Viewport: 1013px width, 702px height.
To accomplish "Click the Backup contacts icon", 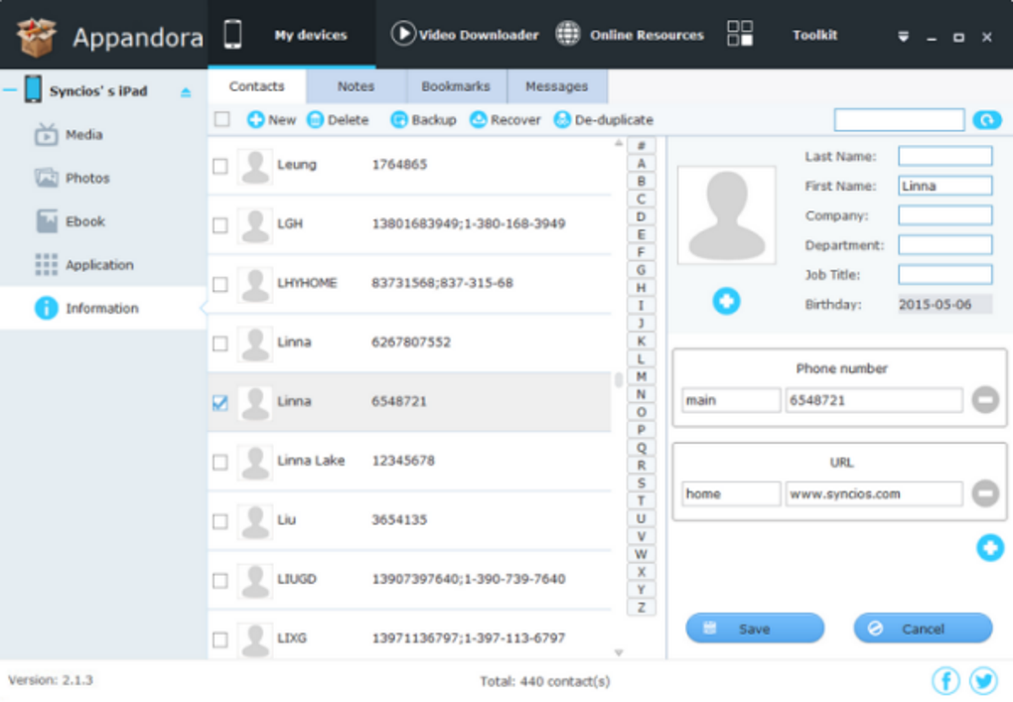I will pos(399,120).
